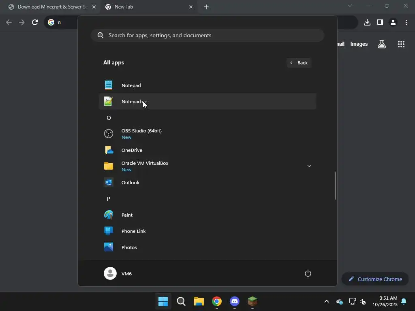The image size is (415, 311).
Task: Open OneDrive from All apps
Action: click(x=207, y=150)
